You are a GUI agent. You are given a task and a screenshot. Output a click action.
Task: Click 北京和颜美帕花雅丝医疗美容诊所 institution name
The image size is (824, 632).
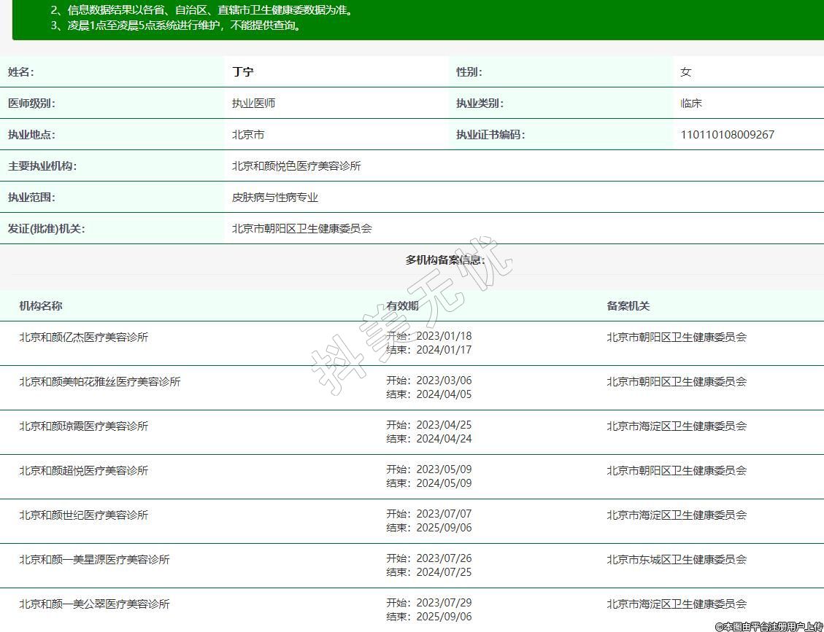(x=100, y=382)
